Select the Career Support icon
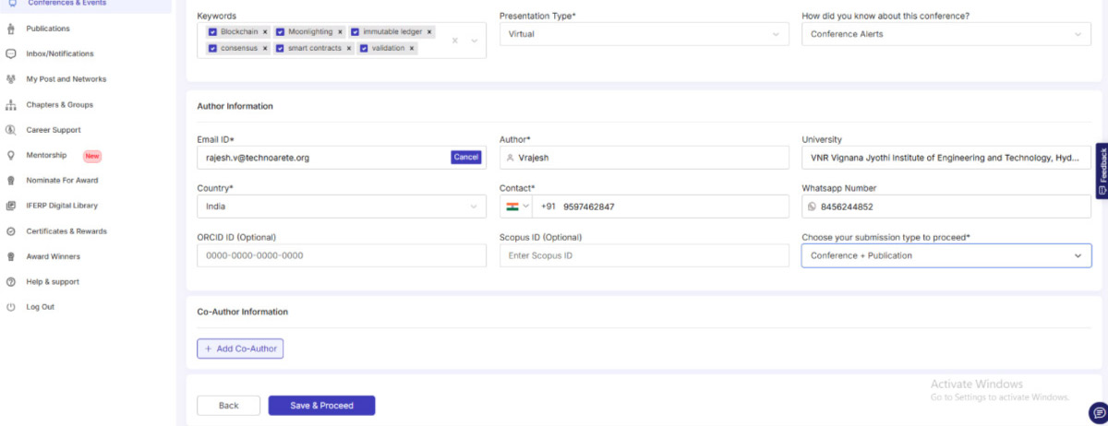 pos(11,130)
